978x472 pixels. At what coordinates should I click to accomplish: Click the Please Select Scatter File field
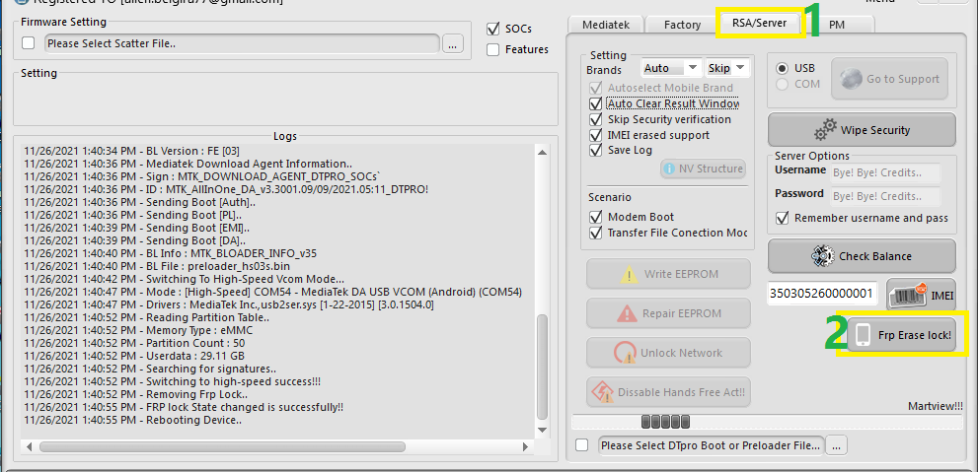(243, 43)
